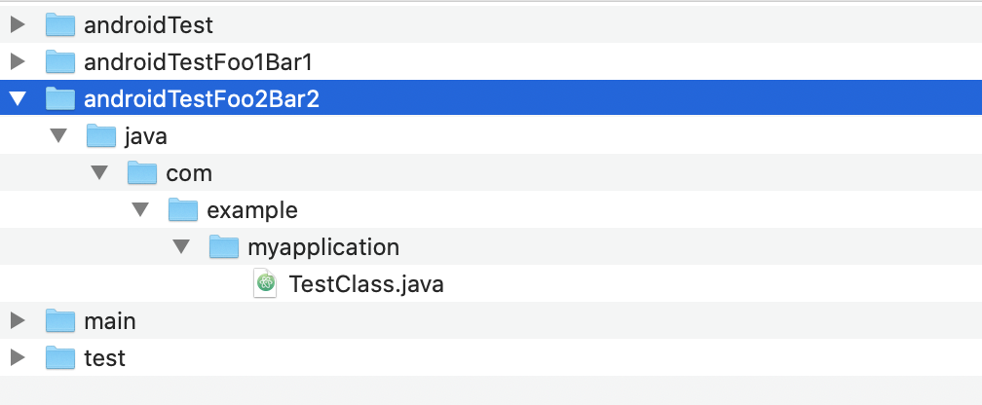Click the main folder icon
982x405 pixels.
point(60,320)
